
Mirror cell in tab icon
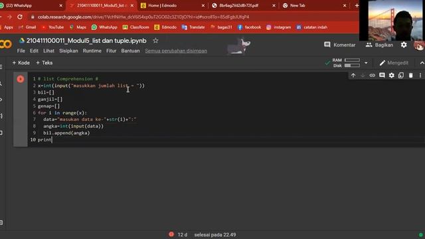pos(401,75)
